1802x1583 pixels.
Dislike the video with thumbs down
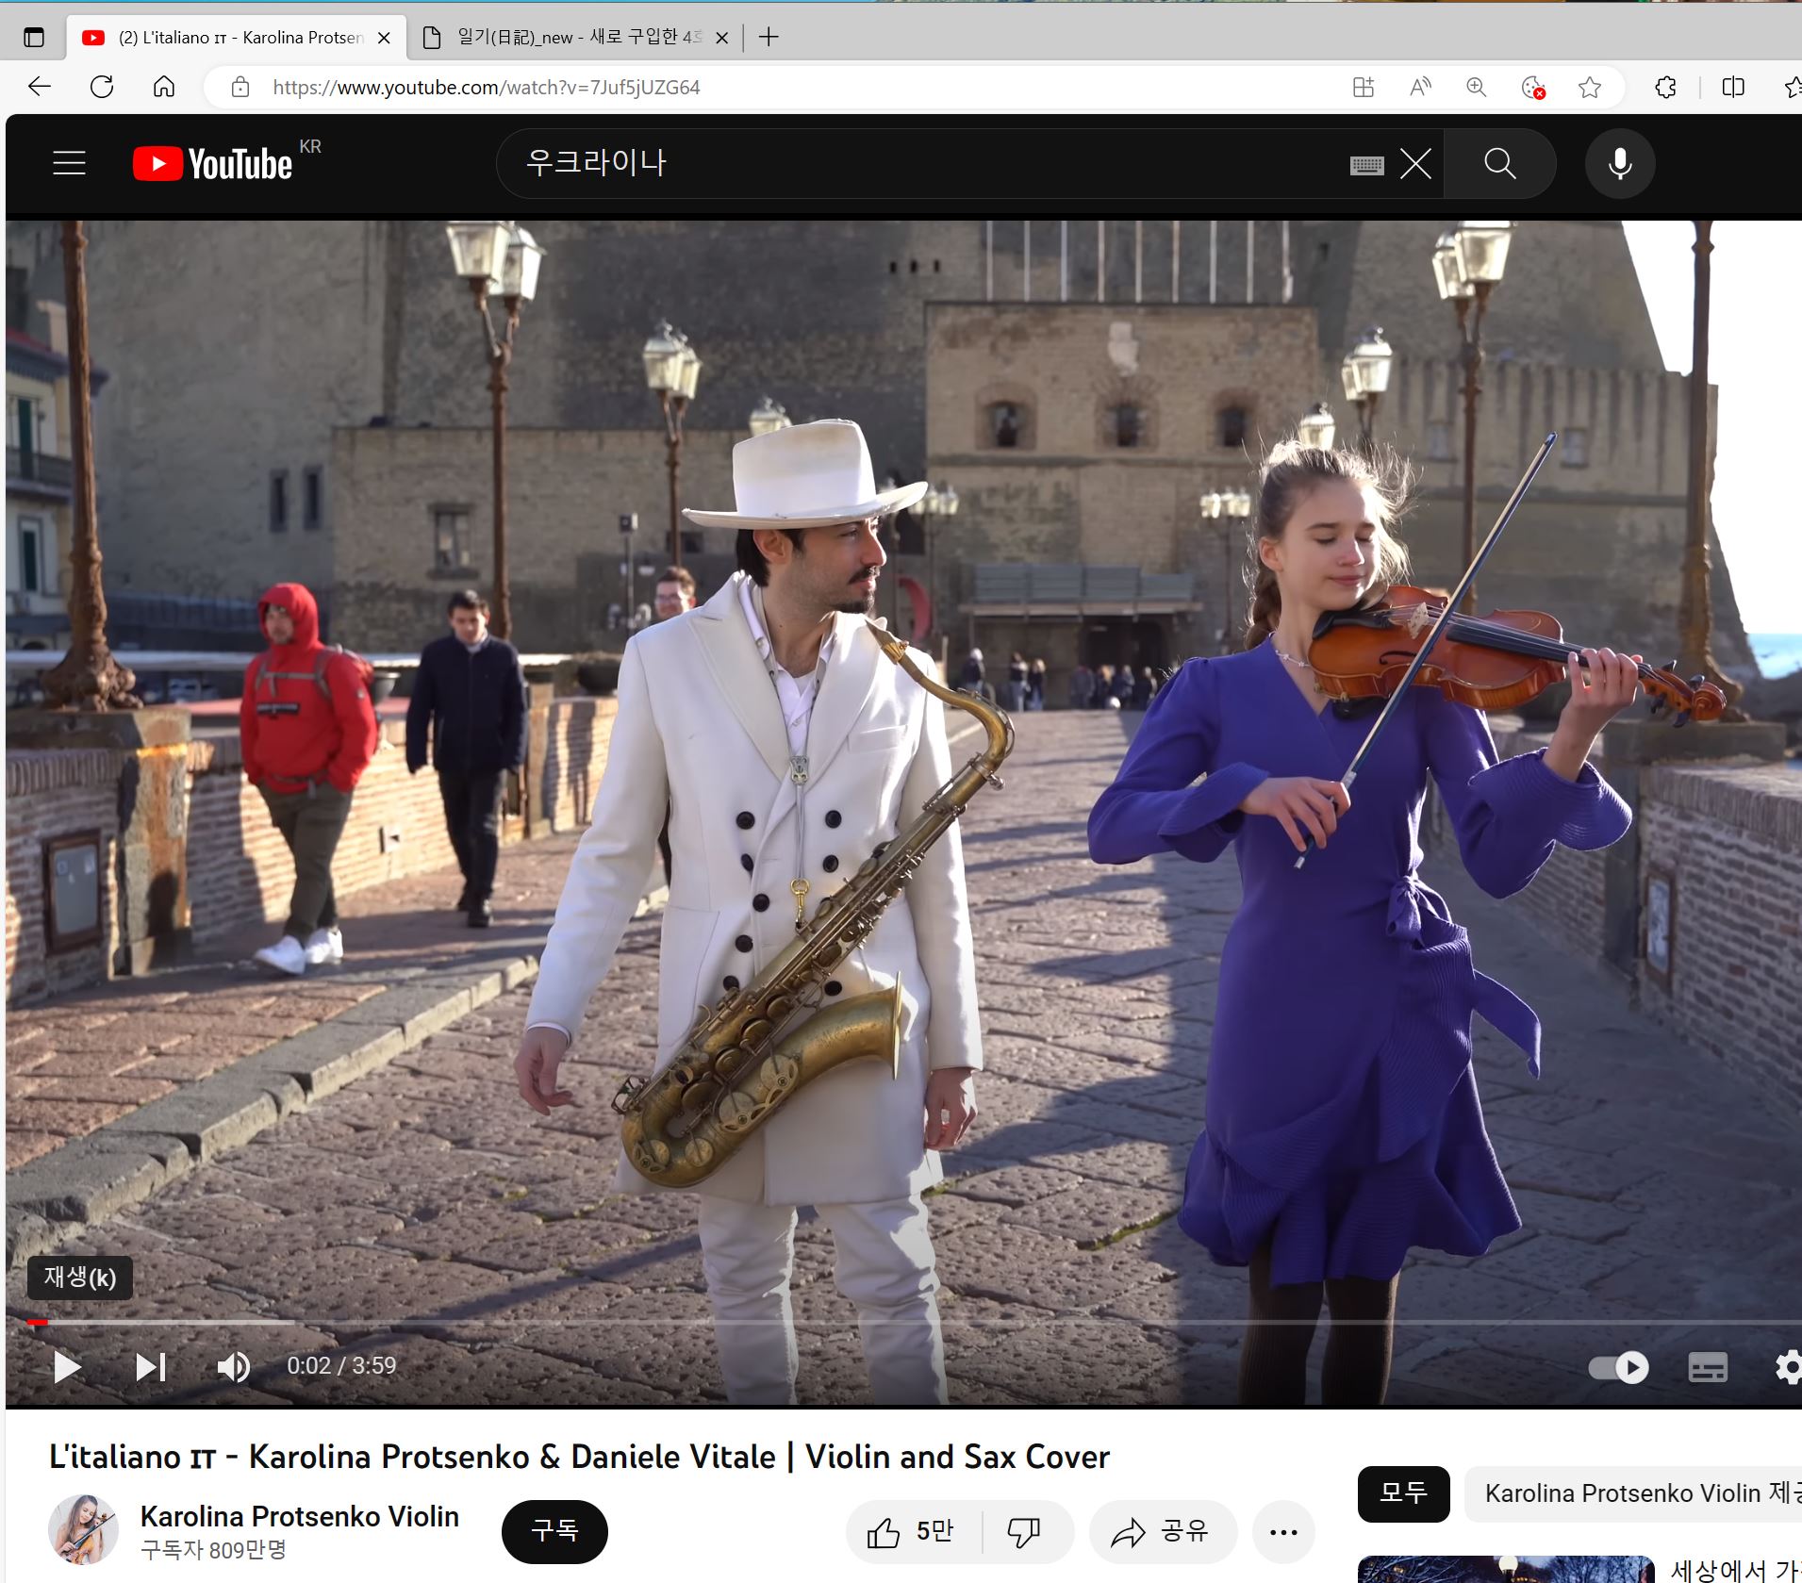click(x=1023, y=1531)
